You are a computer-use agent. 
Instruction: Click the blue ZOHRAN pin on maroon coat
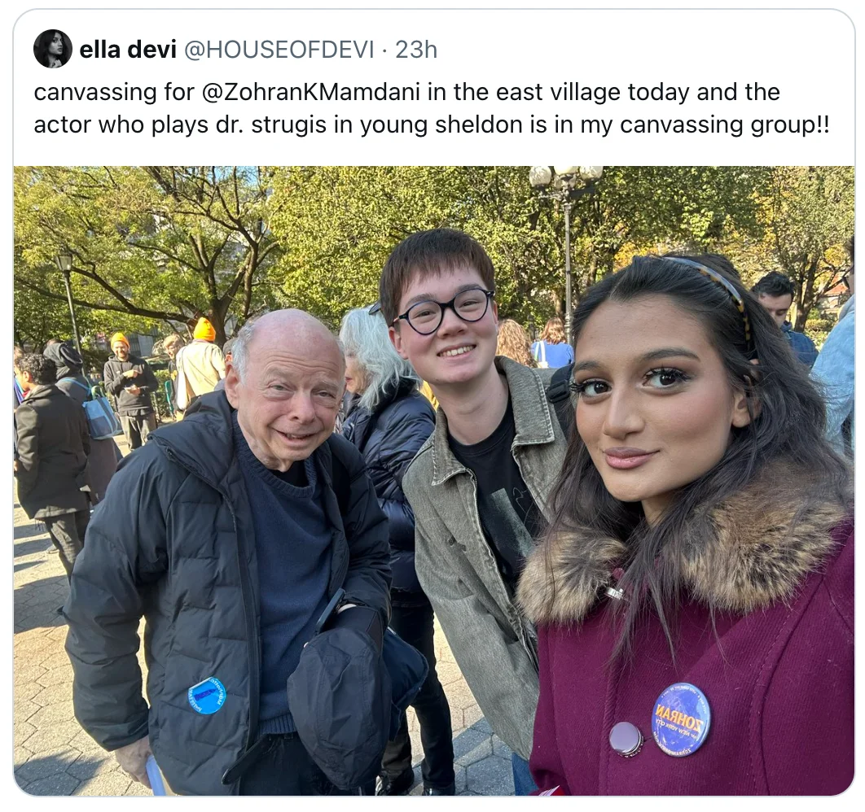pos(681,718)
